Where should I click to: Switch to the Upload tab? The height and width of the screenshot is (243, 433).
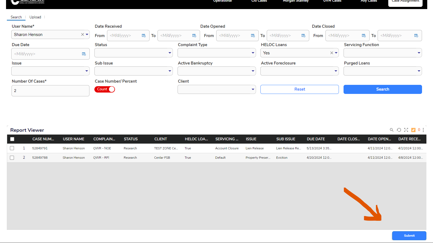pyautogui.click(x=35, y=17)
